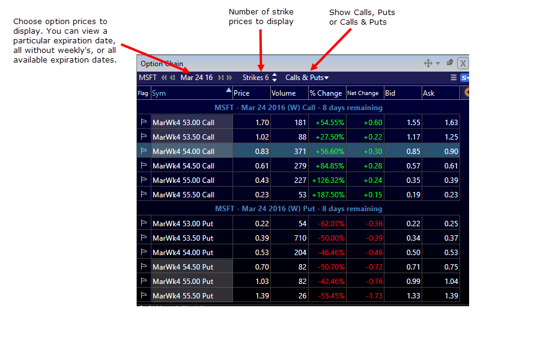Jump to last expiration with double-right arrow
The height and width of the screenshot is (361, 543).
click(229, 78)
